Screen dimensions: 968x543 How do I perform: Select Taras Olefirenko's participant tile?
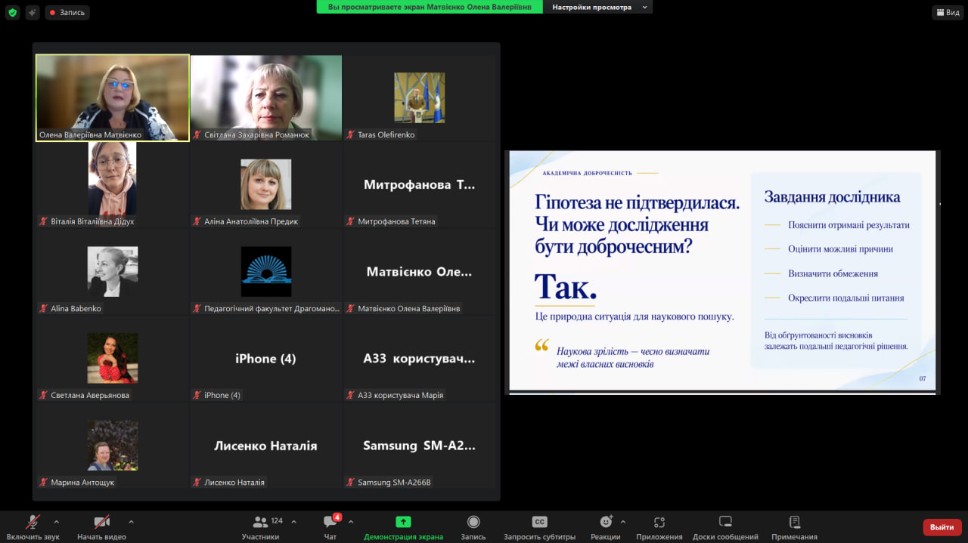coord(420,97)
